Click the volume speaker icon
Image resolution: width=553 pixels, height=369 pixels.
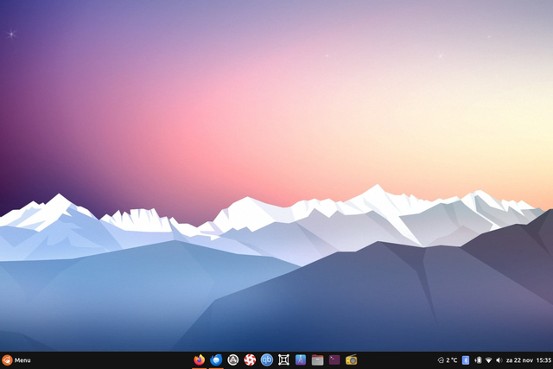(x=499, y=360)
